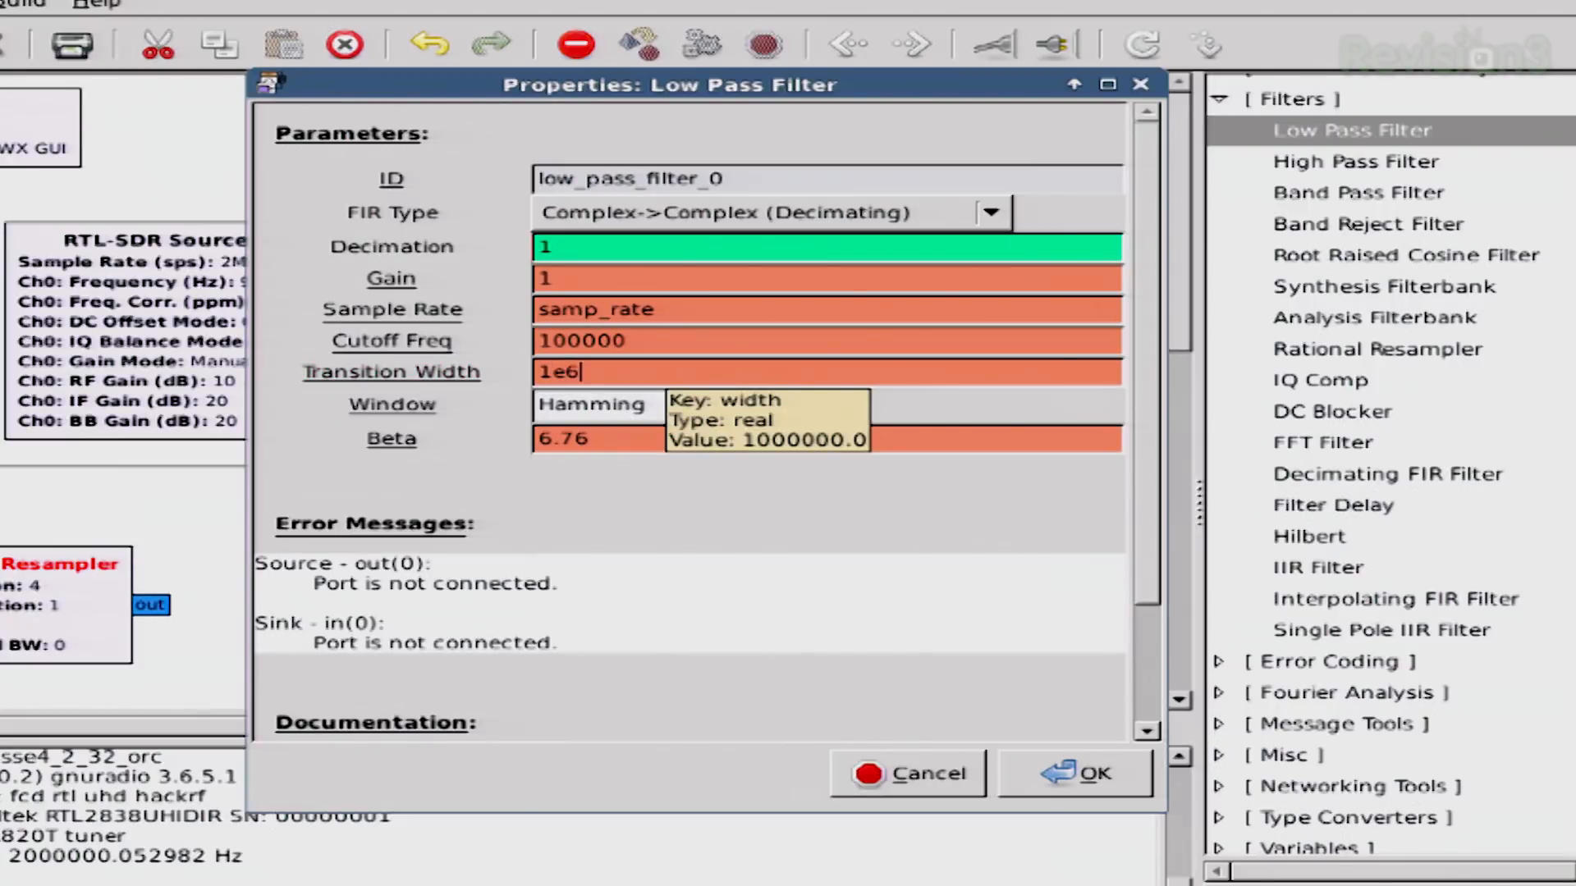Select Rational Resampler in block tree
This screenshot has width=1576, height=886.
click(1377, 349)
